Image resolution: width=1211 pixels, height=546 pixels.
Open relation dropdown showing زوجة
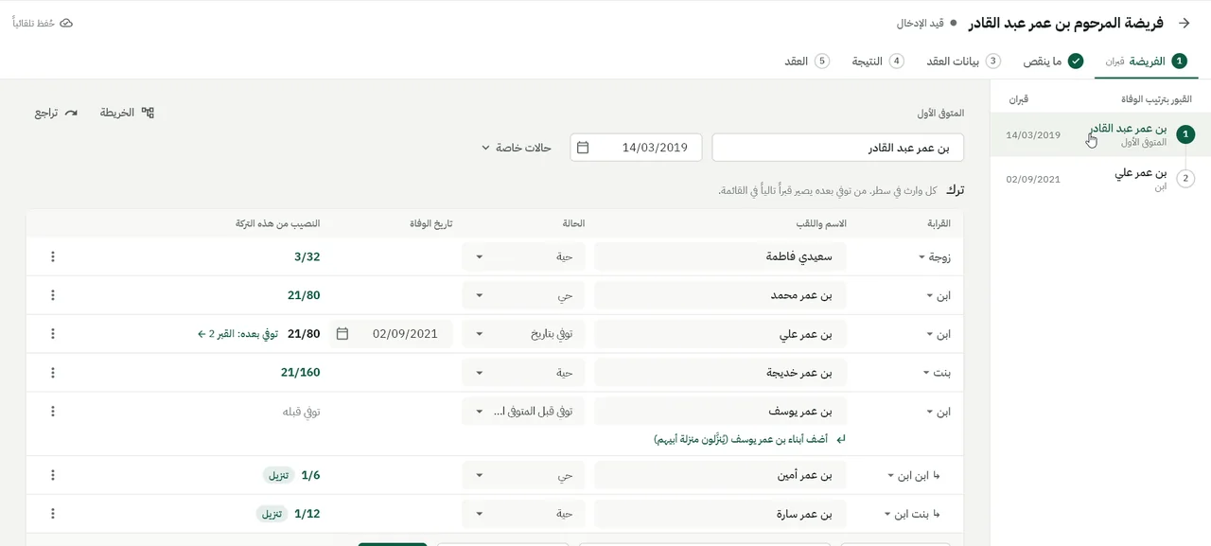[x=934, y=256]
